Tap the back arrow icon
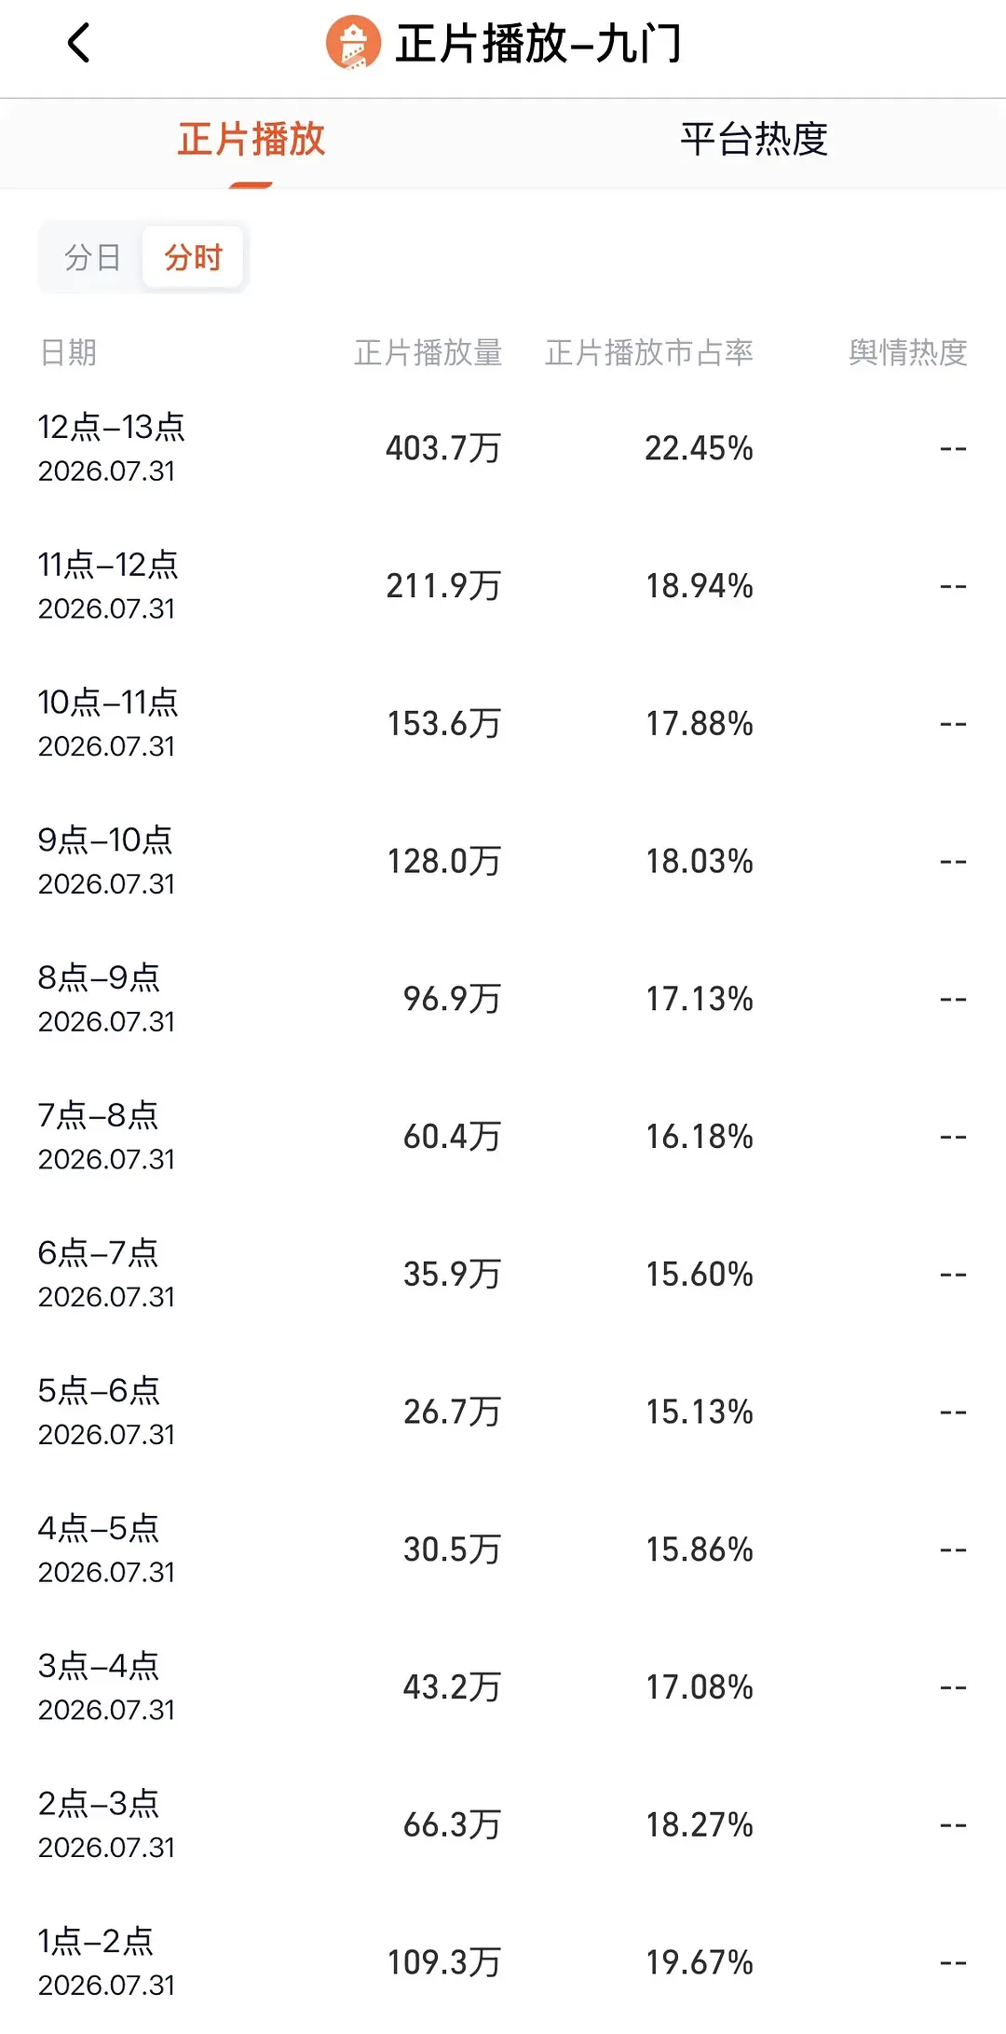 click(x=79, y=43)
